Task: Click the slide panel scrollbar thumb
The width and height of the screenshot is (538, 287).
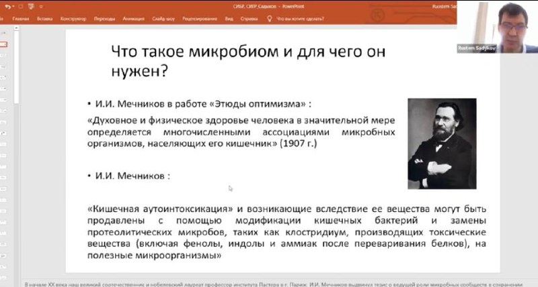Action: 16,66
